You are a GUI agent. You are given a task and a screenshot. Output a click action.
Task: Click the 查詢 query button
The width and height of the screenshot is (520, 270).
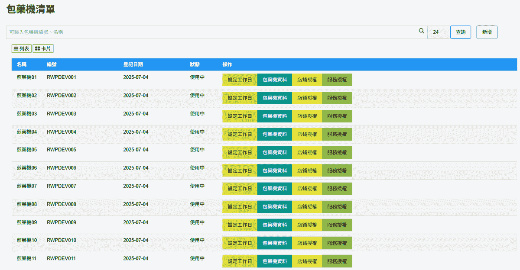point(461,32)
